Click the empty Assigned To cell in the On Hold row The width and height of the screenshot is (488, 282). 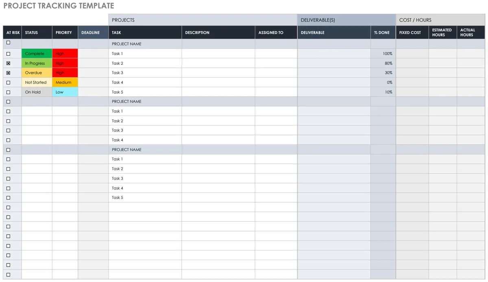276,92
